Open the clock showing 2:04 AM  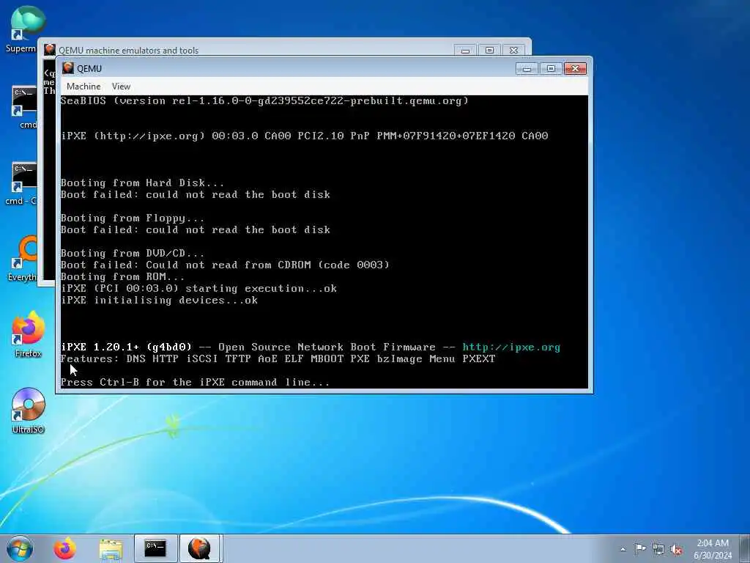click(x=713, y=548)
